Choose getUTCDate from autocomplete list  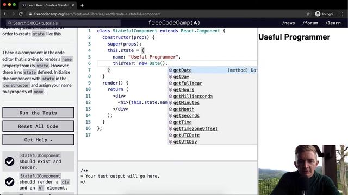(213, 135)
